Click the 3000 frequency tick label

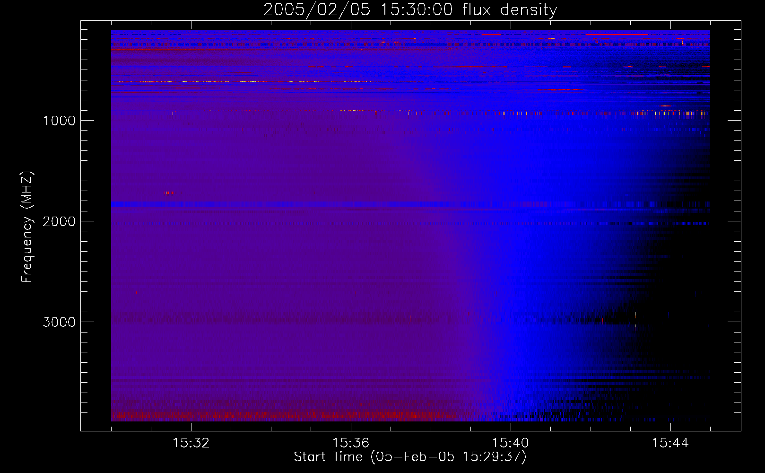[x=59, y=322]
